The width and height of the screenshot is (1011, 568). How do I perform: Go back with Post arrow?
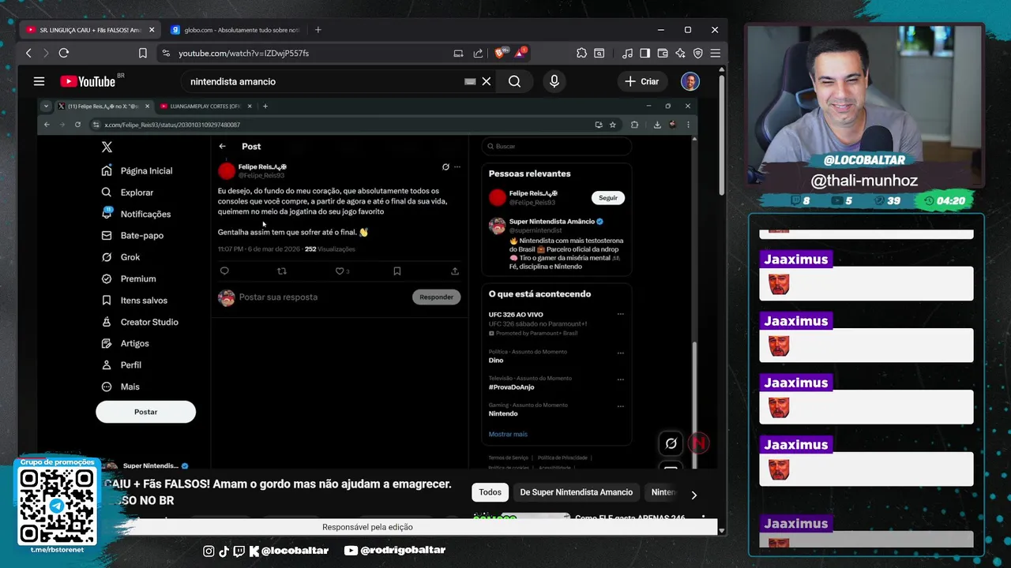tap(222, 146)
